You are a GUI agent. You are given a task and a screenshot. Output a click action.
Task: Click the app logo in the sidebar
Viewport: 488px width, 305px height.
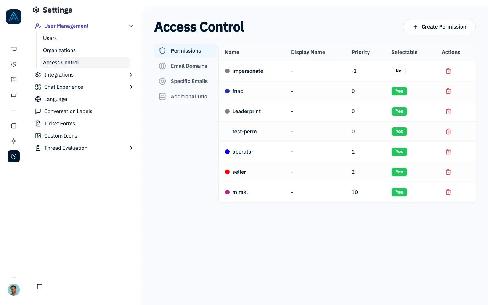[14, 17]
